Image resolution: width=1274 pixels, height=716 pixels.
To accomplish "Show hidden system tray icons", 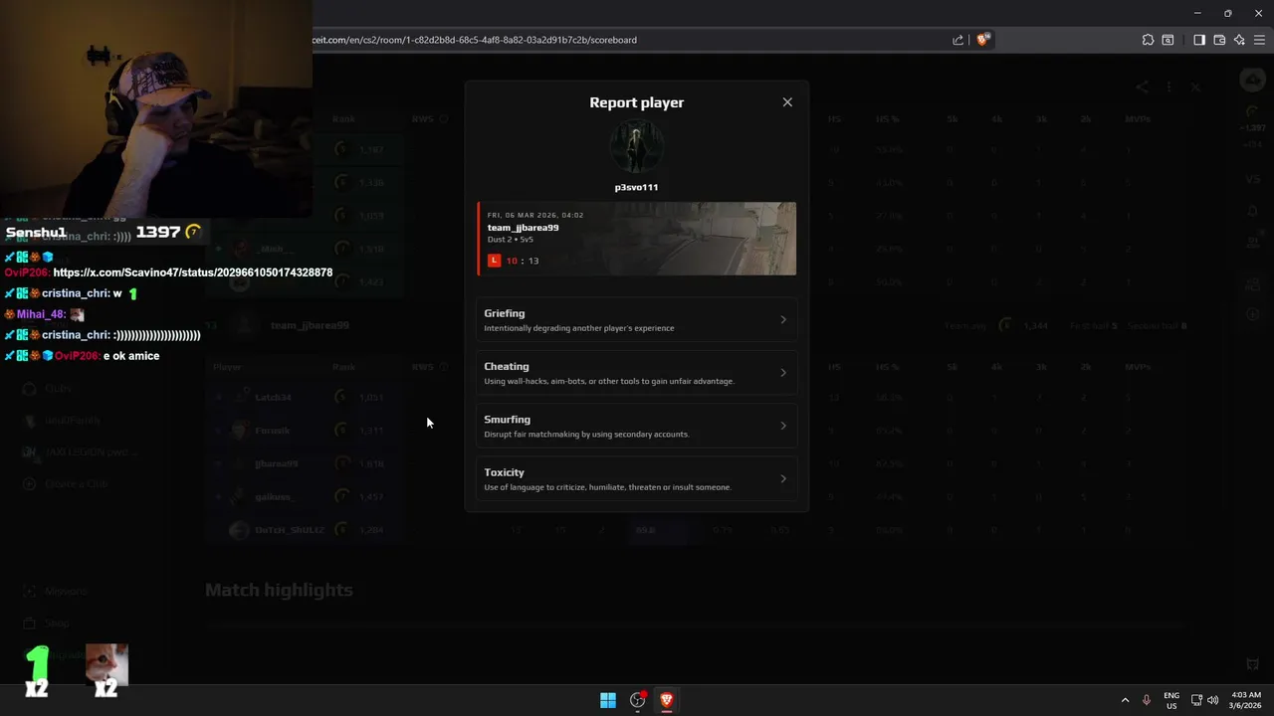I will pyautogui.click(x=1126, y=700).
